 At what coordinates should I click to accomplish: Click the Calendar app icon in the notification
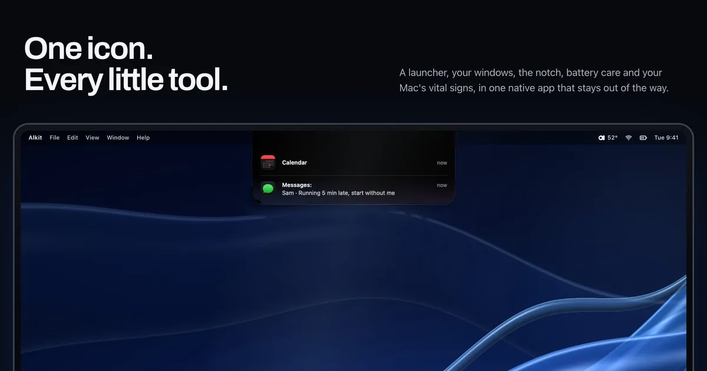[268, 163]
